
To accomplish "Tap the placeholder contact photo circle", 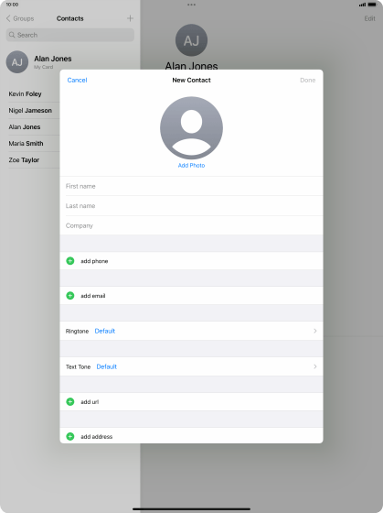I will point(191,128).
